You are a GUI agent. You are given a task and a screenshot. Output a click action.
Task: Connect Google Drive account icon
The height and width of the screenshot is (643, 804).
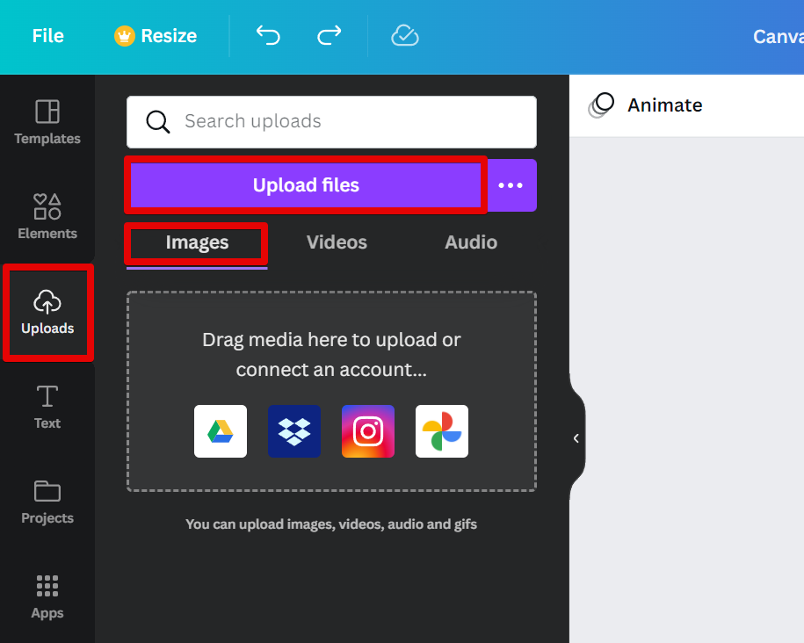pos(221,431)
